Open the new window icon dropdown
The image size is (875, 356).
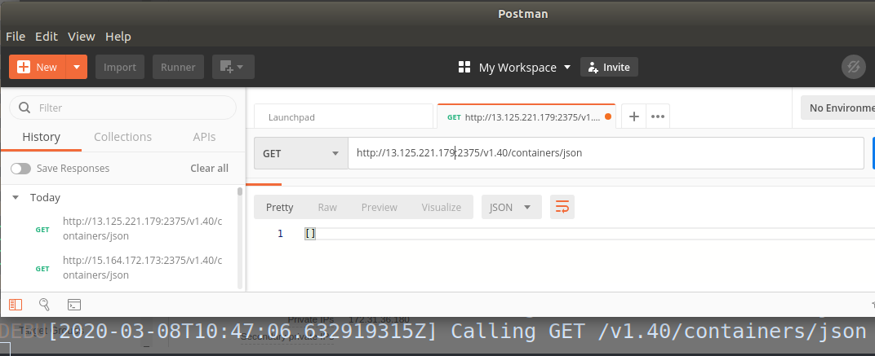(x=233, y=67)
